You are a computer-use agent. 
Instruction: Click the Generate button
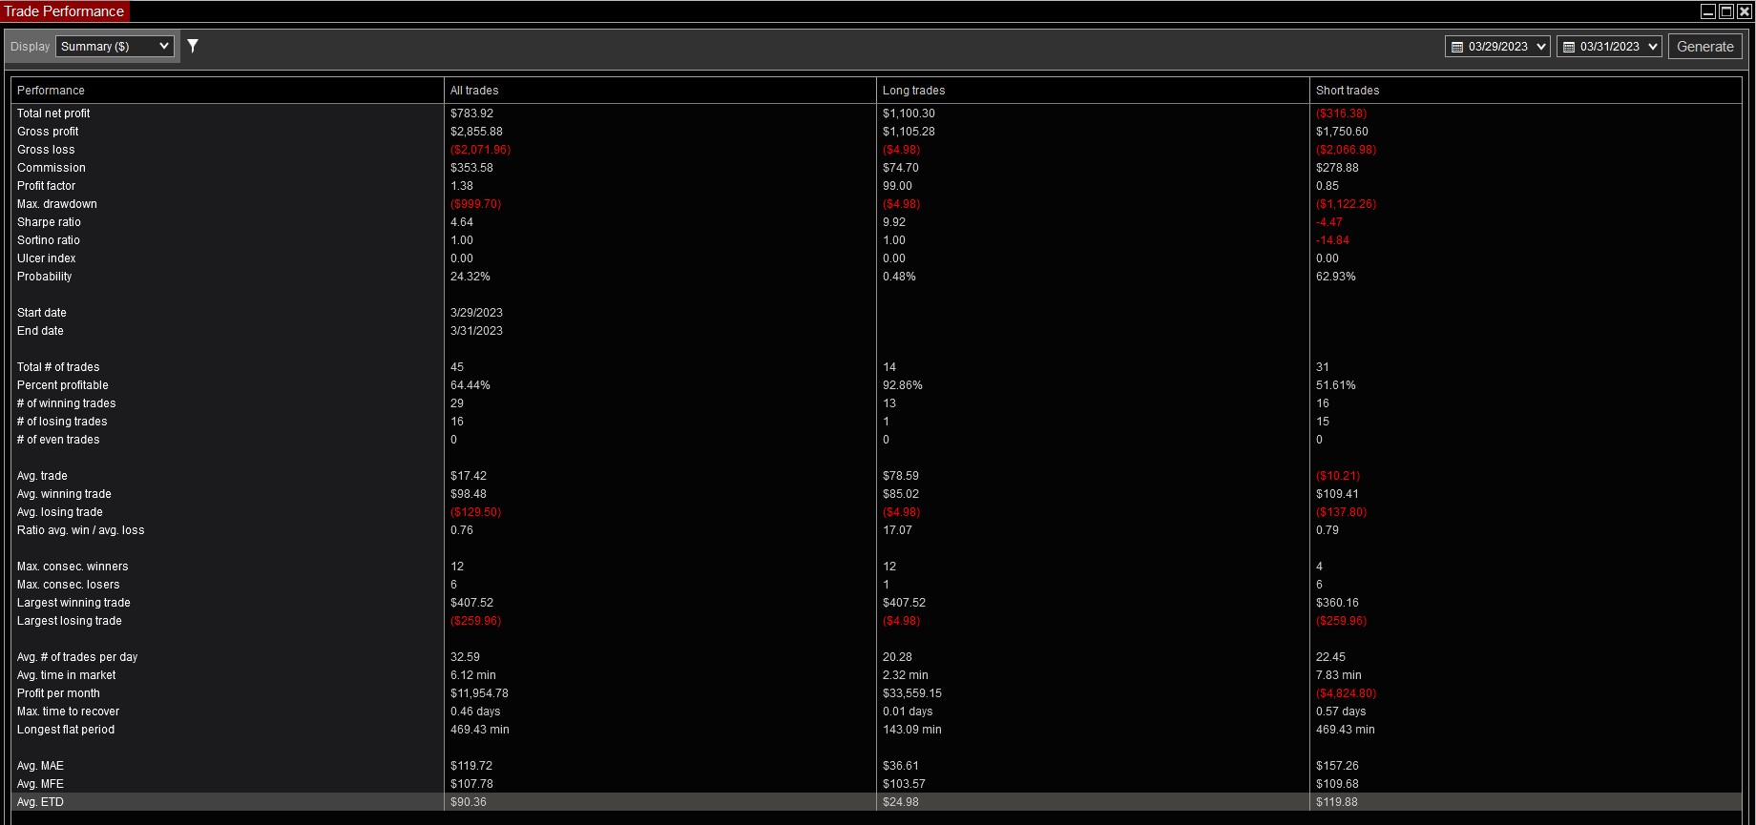[x=1705, y=46]
